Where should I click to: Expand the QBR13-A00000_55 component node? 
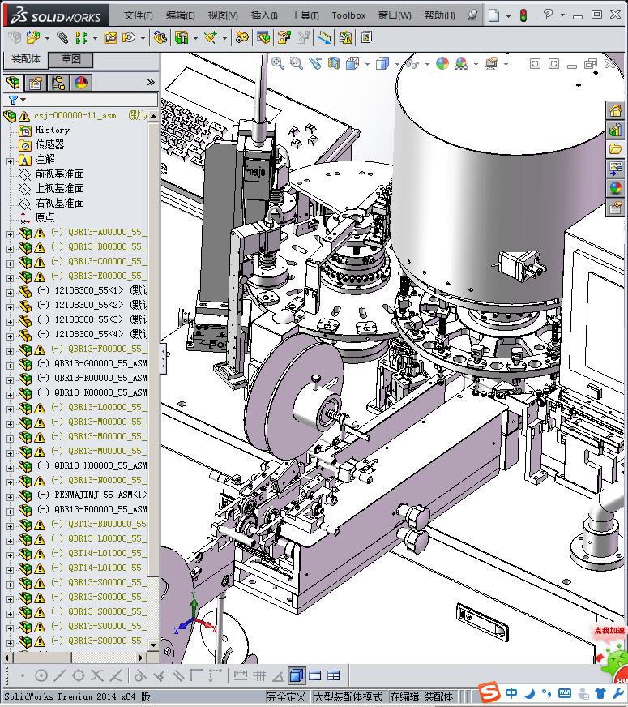(x=10, y=233)
